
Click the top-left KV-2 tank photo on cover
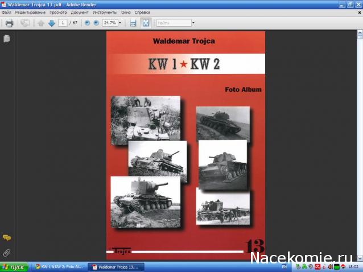tap(146, 121)
